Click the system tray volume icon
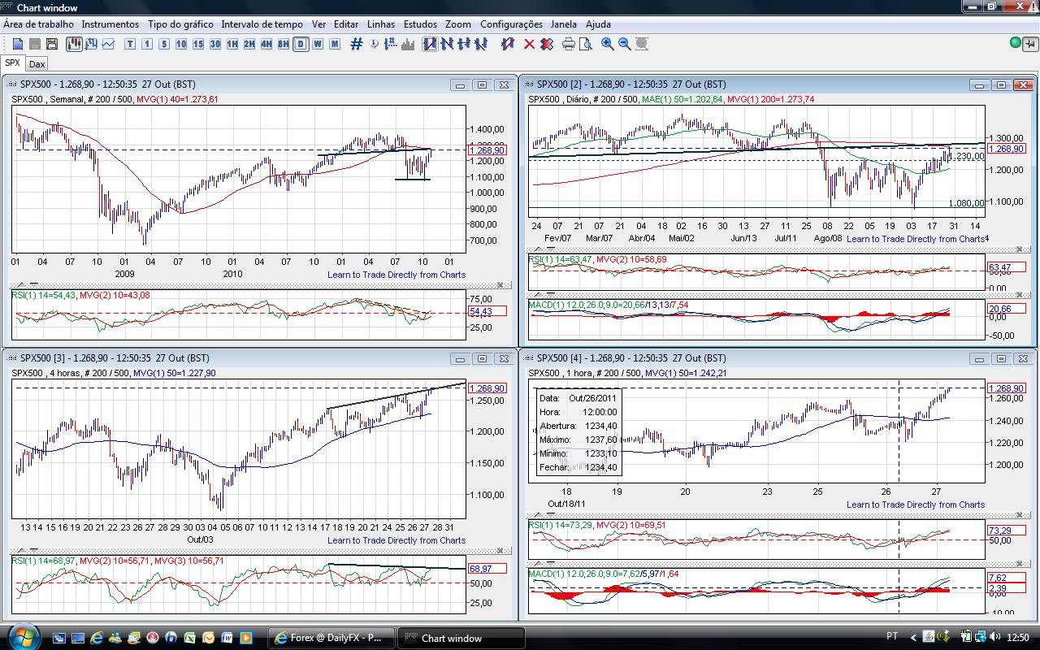 pyautogui.click(x=996, y=637)
